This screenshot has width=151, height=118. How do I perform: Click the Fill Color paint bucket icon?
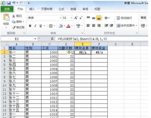[x=61, y=26]
